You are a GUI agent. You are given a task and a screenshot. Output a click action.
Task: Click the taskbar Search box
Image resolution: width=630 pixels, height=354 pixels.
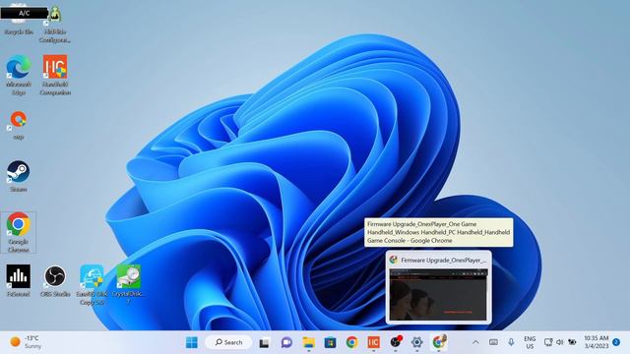(x=228, y=342)
